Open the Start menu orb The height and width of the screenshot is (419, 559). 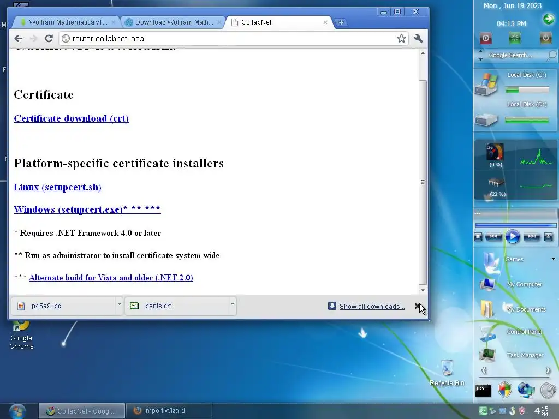click(17, 411)
